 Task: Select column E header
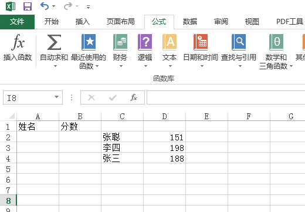[207, 116]
